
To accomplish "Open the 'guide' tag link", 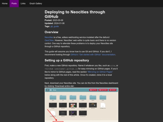I will (x=56, y=27).
